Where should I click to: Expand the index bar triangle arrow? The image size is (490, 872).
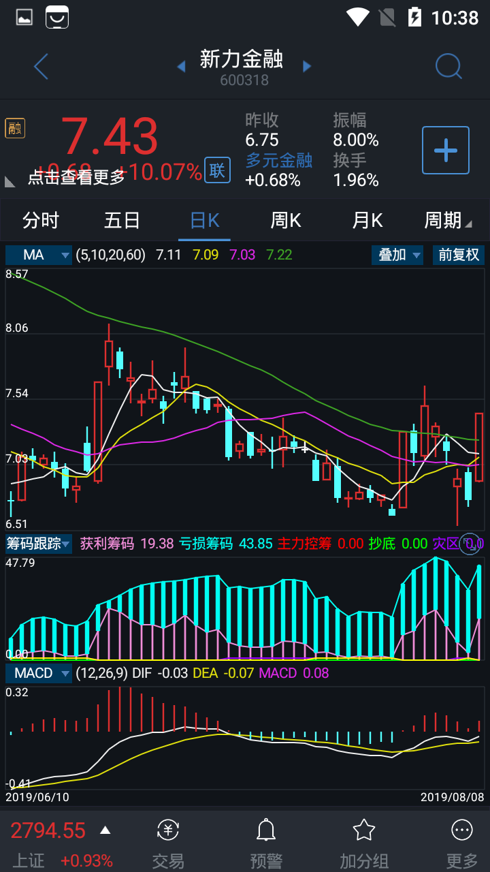pos(105,830)
